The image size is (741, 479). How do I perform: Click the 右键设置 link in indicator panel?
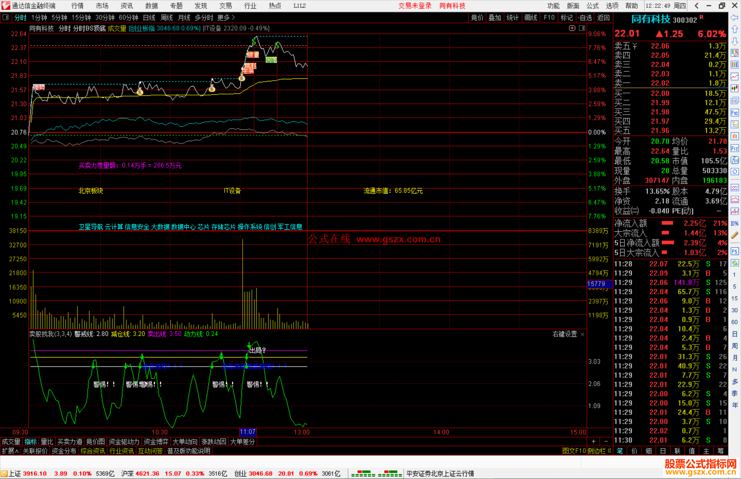(x=565, y=334)
